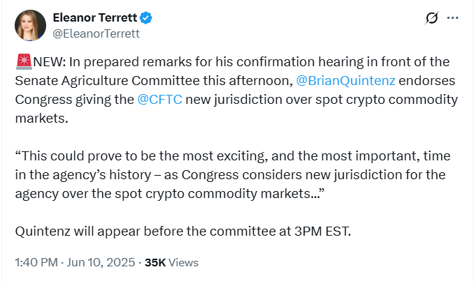Click the quote's ending "commodity markets…"
474x281 pixels.
256,194
